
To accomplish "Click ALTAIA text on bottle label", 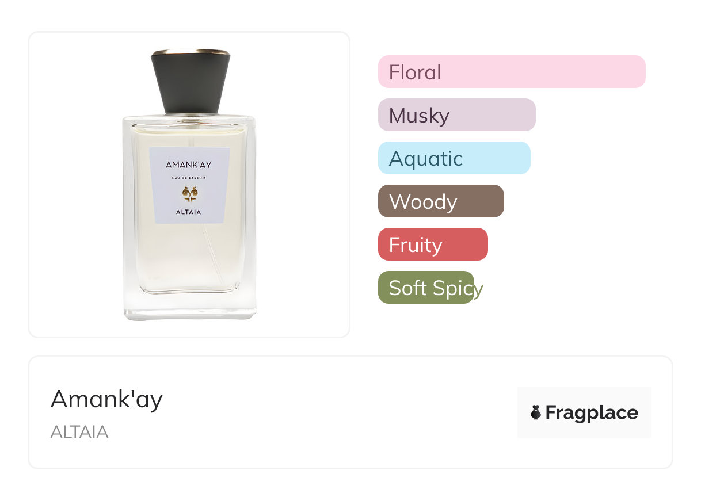I will 189,211.
